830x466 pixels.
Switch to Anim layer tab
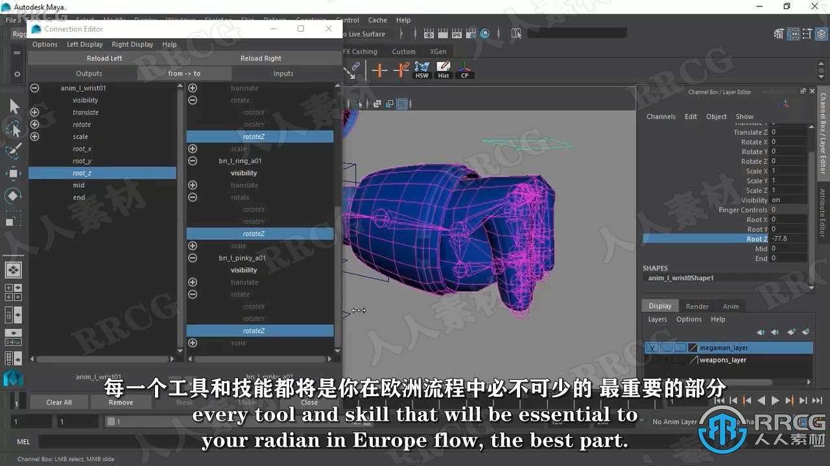(x=731, y=306)
